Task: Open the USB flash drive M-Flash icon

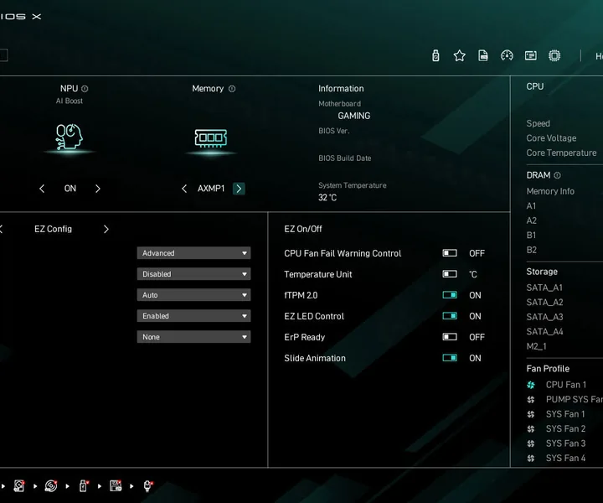Action: [435, 56]
